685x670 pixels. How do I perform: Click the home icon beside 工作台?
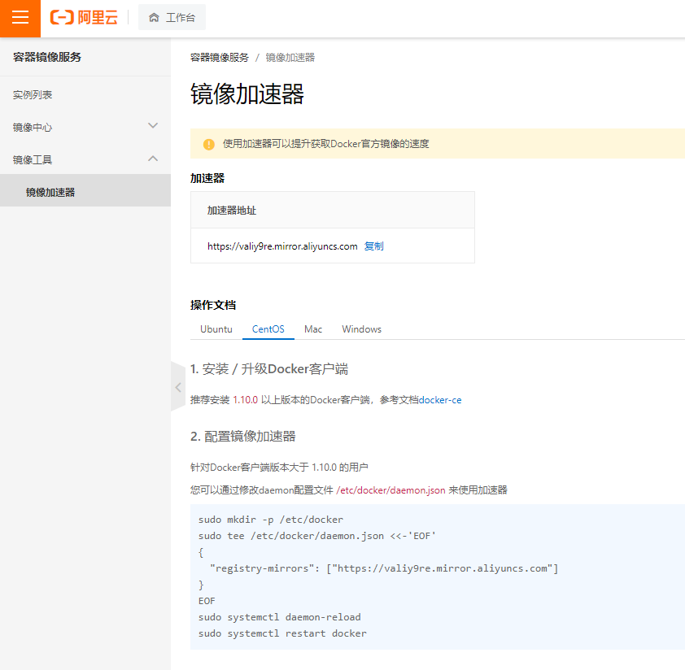pyautogui.click(x=154, y=17)
